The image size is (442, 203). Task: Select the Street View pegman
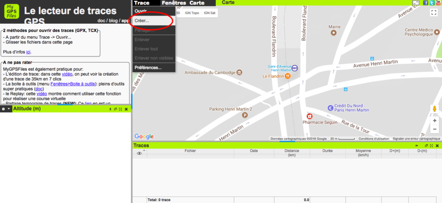(x=434, y=109)
